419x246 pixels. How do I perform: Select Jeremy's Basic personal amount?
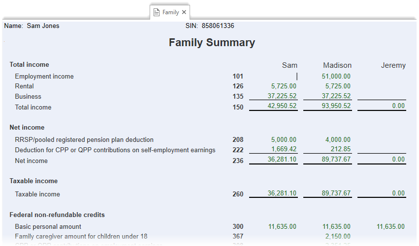pyautogui.click(x=390, y=227)
